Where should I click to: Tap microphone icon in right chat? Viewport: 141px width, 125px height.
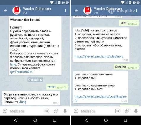click(136, 111)
